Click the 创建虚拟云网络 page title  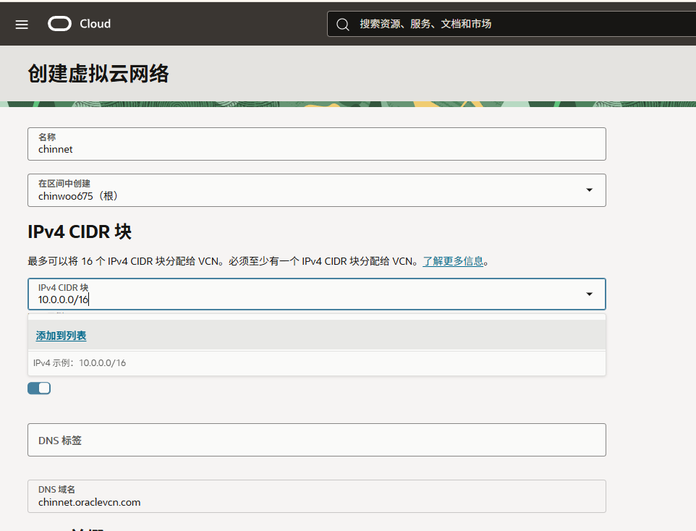click(98, 74)
